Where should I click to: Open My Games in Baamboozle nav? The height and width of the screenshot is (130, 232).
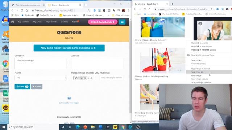coord(23,22)
